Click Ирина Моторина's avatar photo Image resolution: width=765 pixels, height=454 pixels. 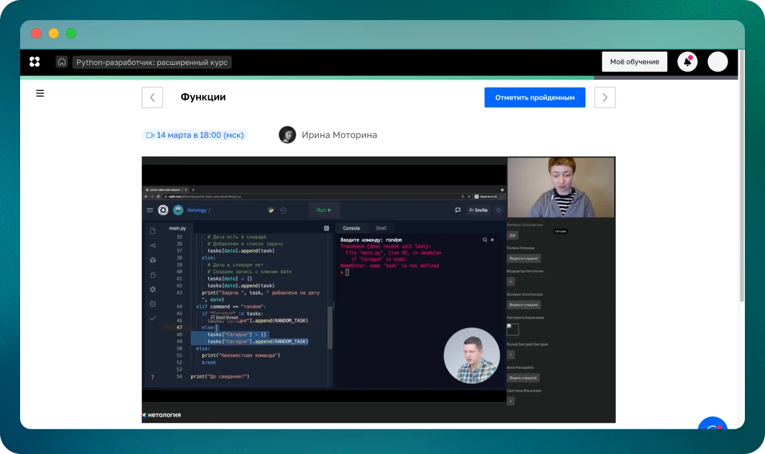(287, 135)
